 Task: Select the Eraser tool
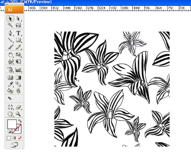(x=18, y=107)
